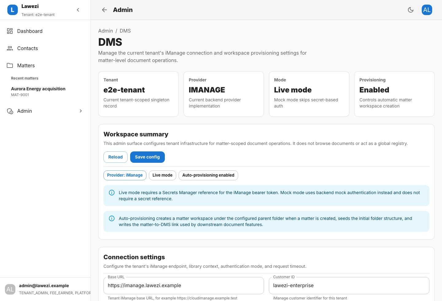Click the Lawezi logo icon
The height and width of the screenshot is (301, 442).
(13, 10)
